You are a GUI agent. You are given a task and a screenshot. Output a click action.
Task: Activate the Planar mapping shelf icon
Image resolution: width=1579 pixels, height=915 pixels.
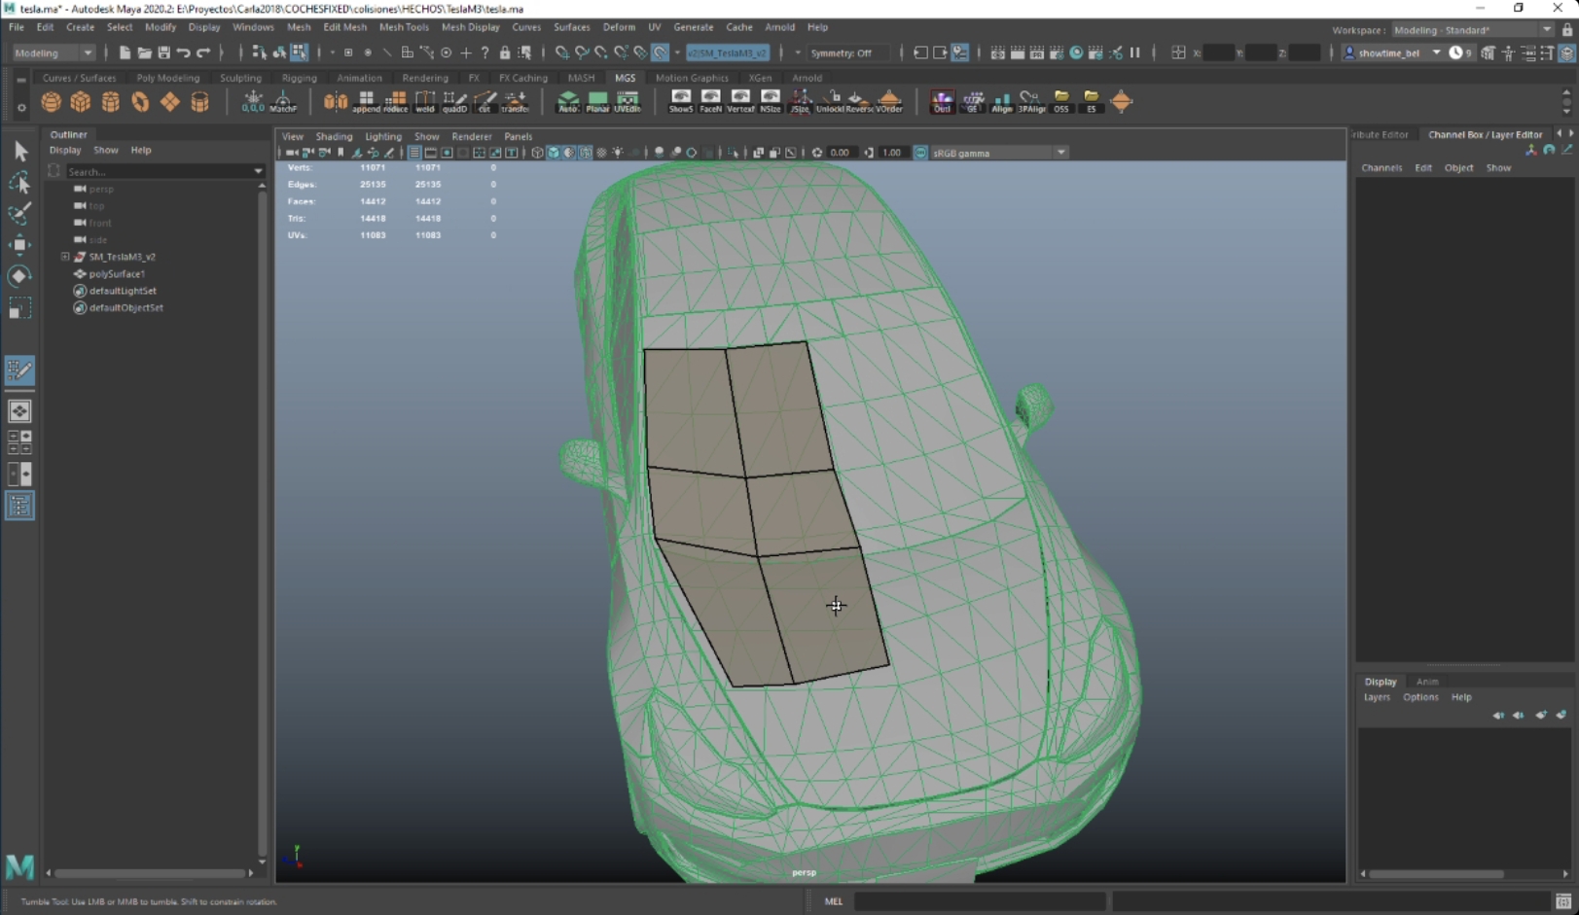[597, 100]
